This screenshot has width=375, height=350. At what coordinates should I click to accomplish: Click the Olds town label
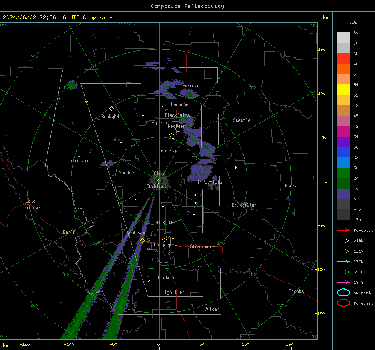coord(159,174)
